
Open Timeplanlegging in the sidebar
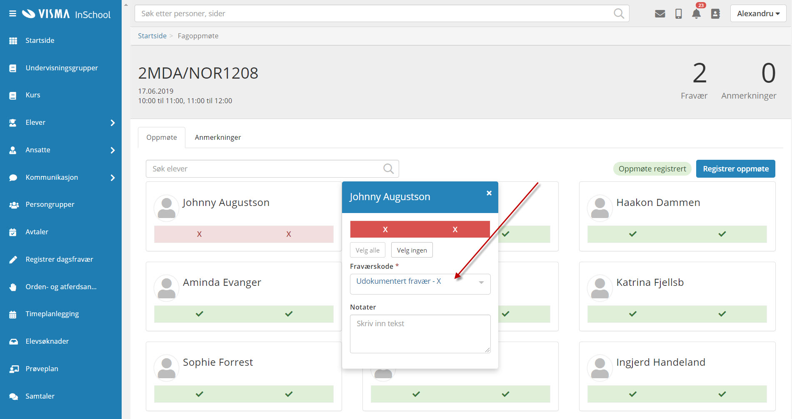(52, 314)
